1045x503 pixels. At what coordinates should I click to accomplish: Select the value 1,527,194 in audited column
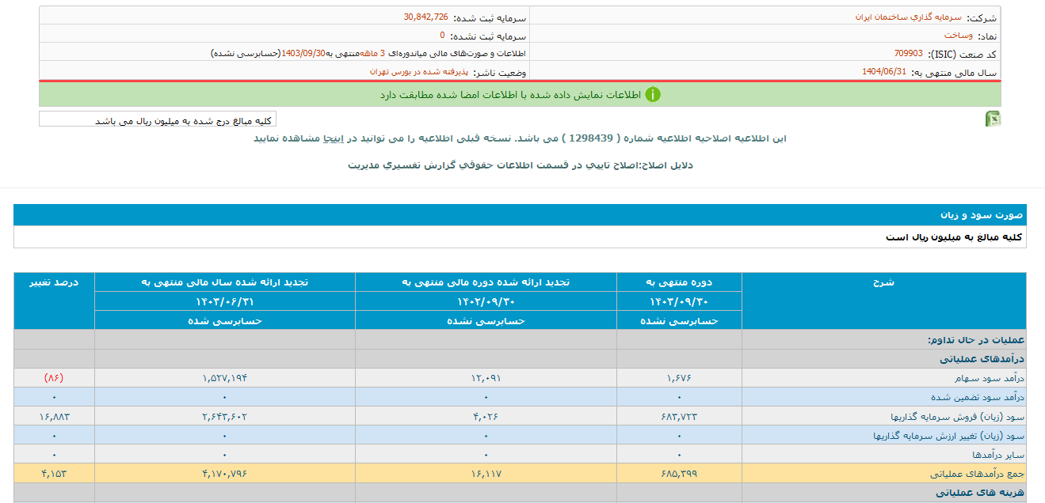tap(224, 376)
